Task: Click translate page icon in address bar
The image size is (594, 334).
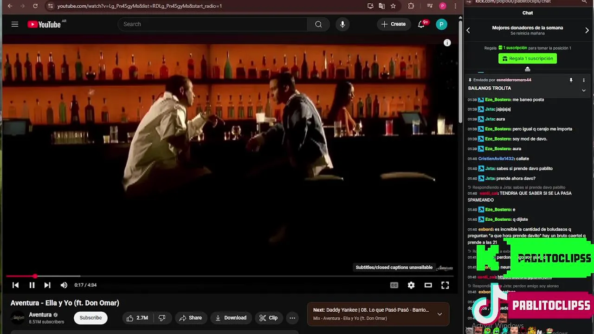Action: [381, 6]
